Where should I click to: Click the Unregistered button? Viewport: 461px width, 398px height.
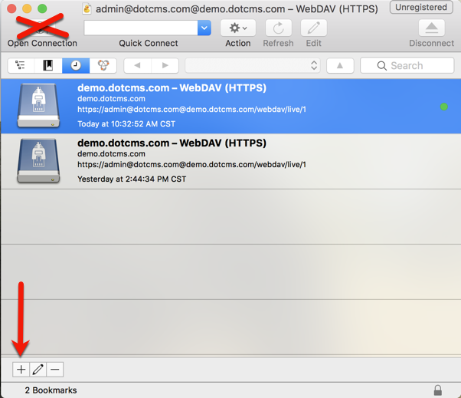[421, 8]
